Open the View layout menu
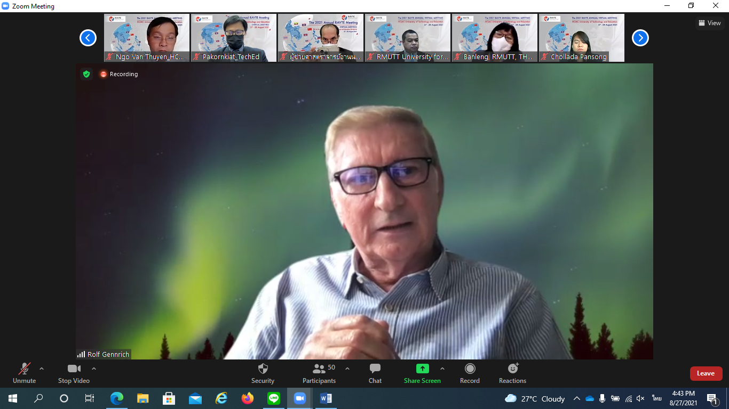The width and height of the screenshot is (729, 409). (x=709, y=23)
